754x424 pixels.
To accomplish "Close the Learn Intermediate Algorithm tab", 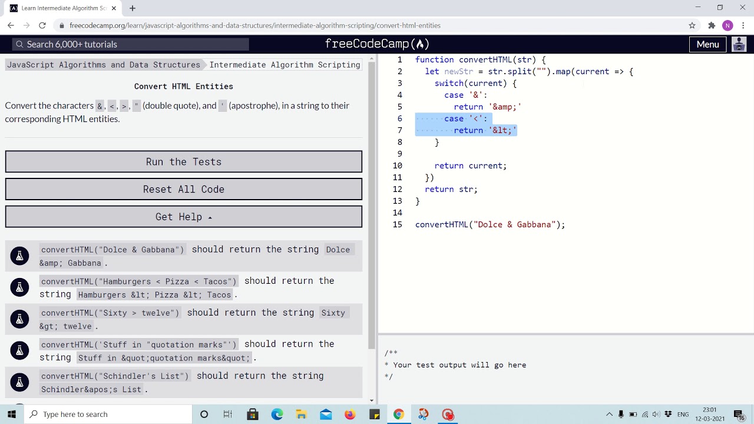I will pos(114,8).
